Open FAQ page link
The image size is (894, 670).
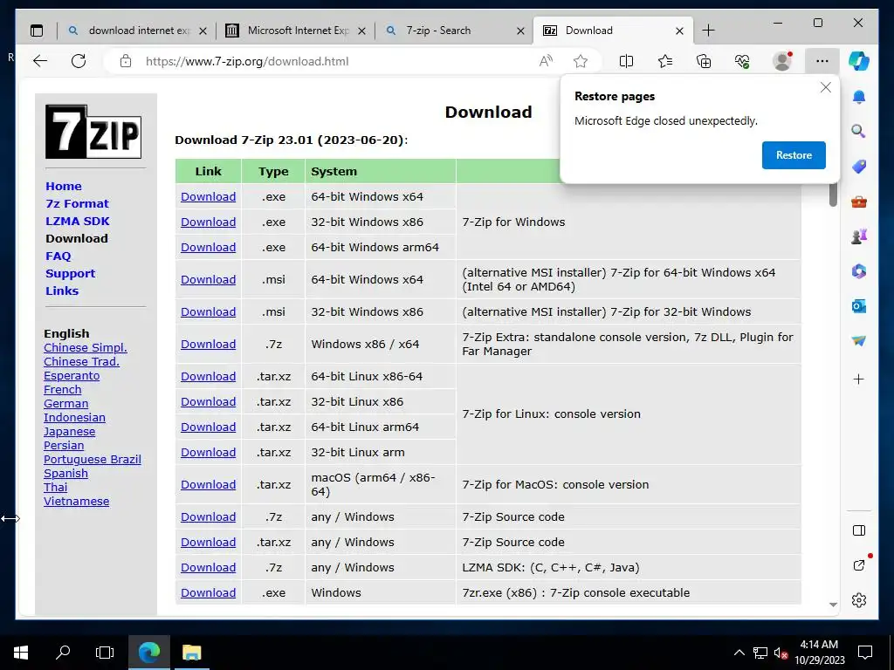coord(58,256)
